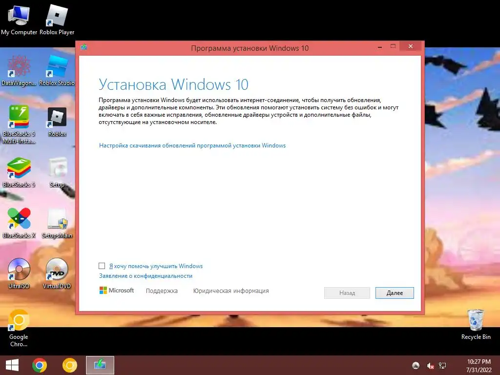500x375 pixels.
Task: Click the Назад button
Action: click(347, 293)
